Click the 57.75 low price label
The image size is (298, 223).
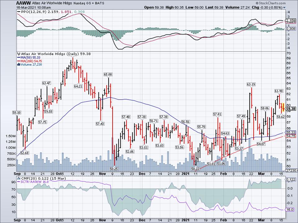pyautogui.click(x=42, y=122)
